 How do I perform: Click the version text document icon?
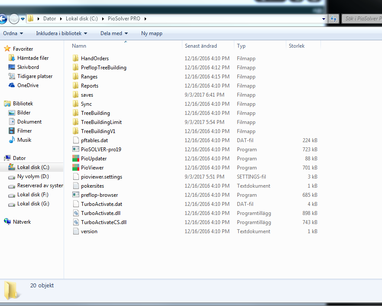tap(76, 231)
